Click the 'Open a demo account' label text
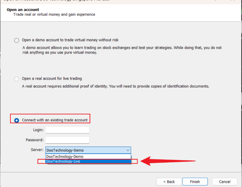Viewport: 242px width, 187px height. tap(70, 40)
